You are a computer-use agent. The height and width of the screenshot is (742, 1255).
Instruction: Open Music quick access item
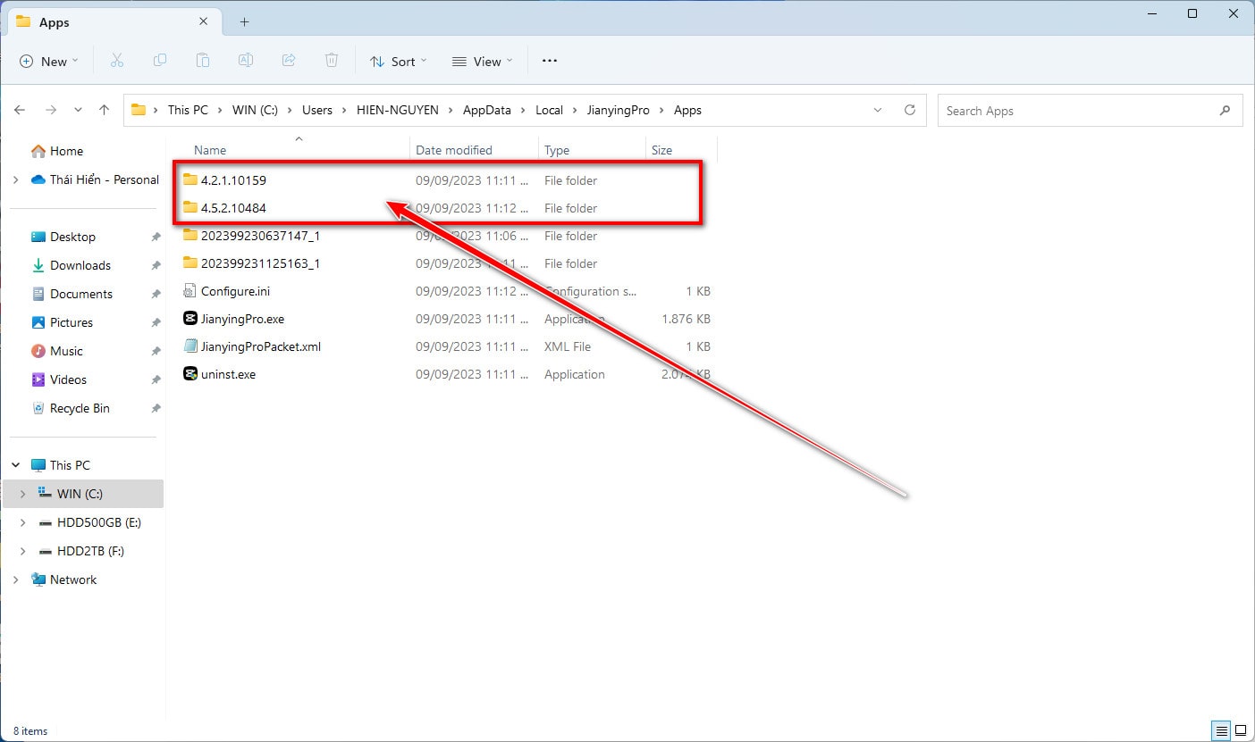pos(57,351)
